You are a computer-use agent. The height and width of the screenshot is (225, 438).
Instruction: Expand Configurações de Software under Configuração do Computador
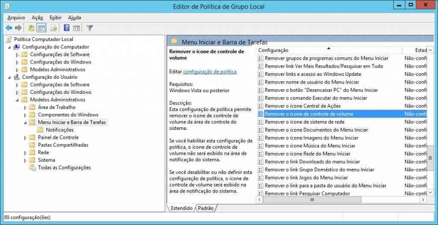pos(17,54)
